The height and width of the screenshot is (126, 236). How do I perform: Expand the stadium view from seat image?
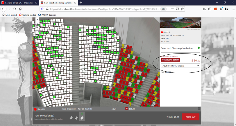tap(197, 24)
